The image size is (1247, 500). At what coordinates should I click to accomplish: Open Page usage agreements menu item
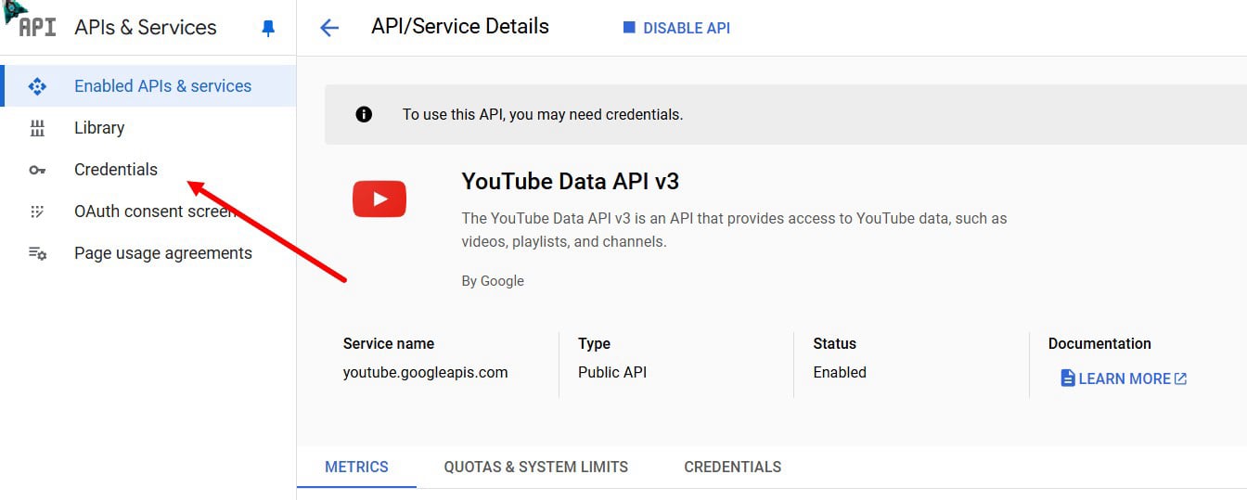click(148, 253)
